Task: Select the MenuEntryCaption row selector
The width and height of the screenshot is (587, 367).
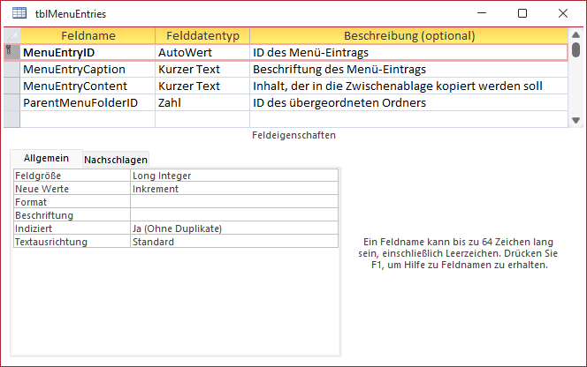Action: pyautogui.click(x=11, y=69)
